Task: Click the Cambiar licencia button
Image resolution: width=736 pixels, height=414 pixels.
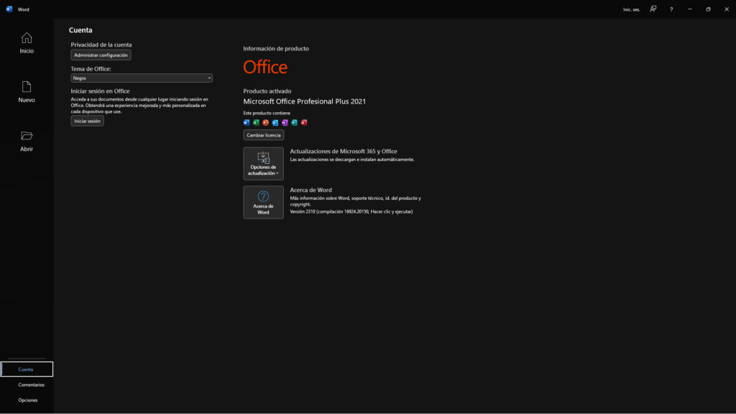Action: pyautogui.click(x=264, y=135)
